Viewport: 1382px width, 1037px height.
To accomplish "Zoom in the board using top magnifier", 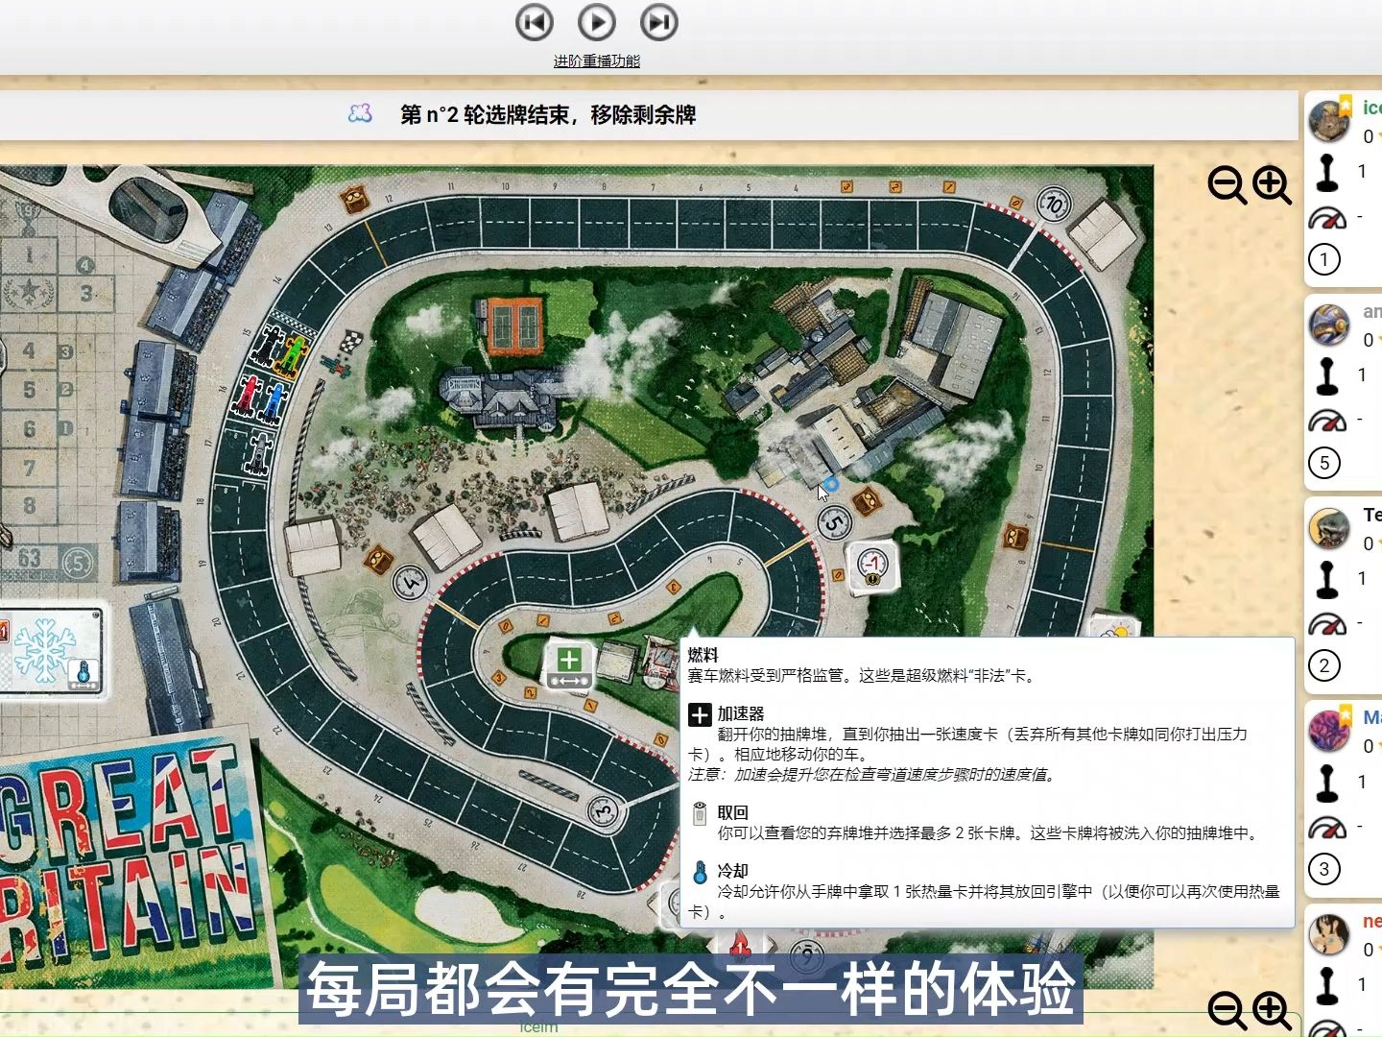I will coord(1272,184).
